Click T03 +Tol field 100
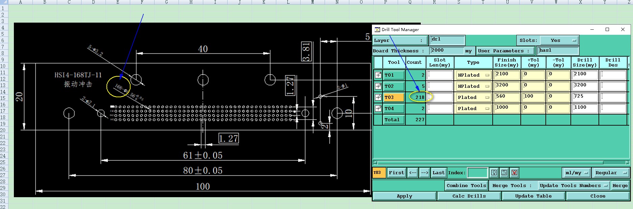This screenshot has height=209, width=633. [533, 97]
